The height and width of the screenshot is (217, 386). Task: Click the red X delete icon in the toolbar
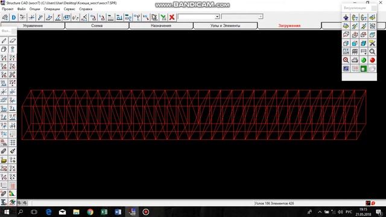(x=172, y=17)
